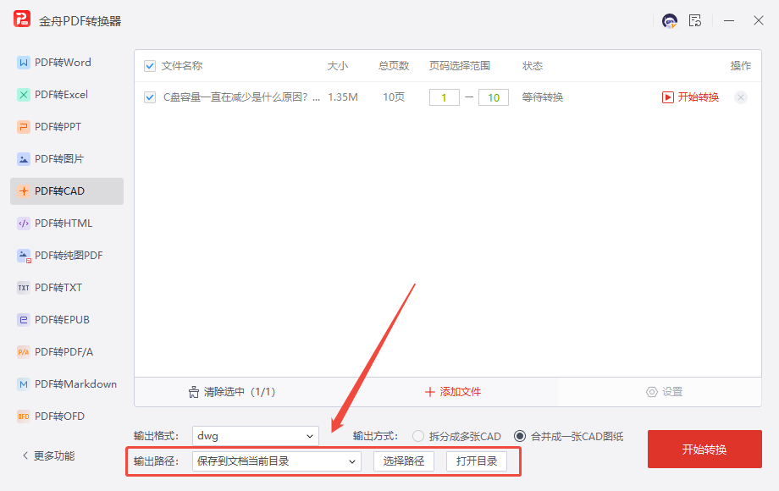Open the 输出格式 dwg dropdown
The height and width of the screenshot is (491, 779).
256,436
